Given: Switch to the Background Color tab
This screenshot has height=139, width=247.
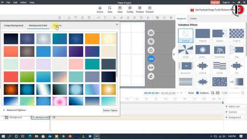Looking at the screenshot, I should click(x=38, y=25).
